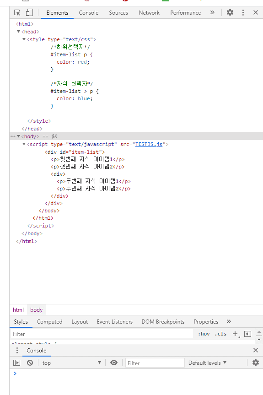Open the Default levels dropdown
This screenshot has height=395, width=263.
click(x=207, y=363)
